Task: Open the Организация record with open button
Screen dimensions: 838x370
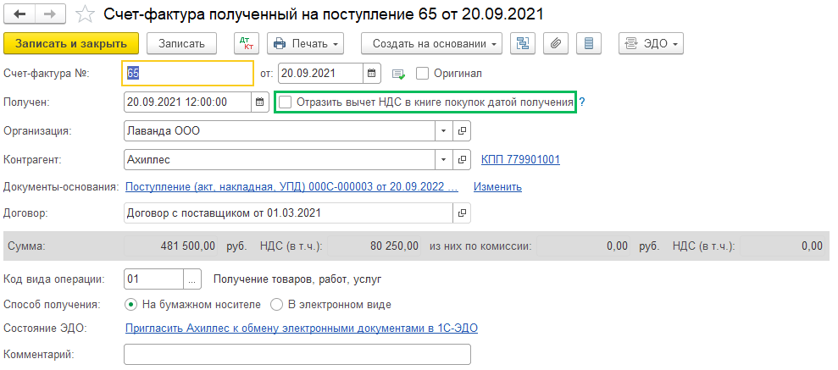Action: 462,130
